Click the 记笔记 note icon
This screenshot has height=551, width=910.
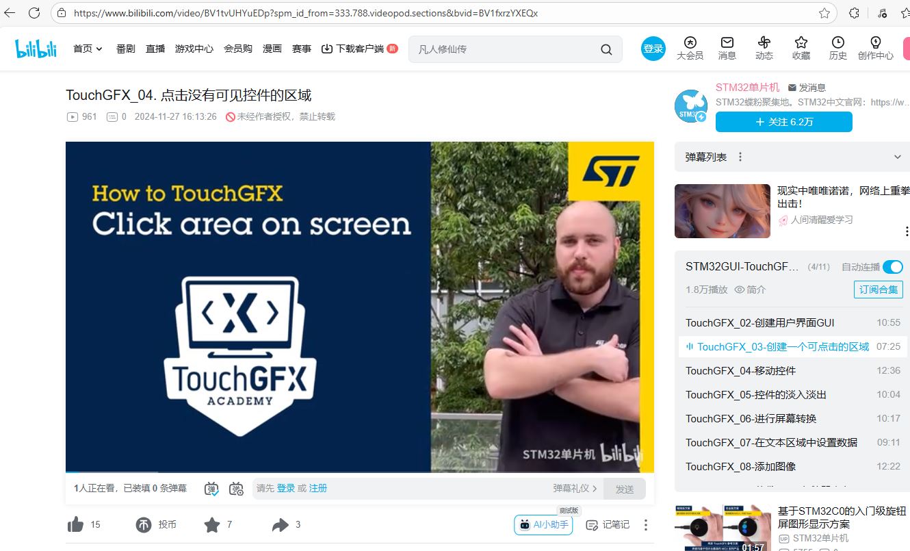[x=592, y=525]
